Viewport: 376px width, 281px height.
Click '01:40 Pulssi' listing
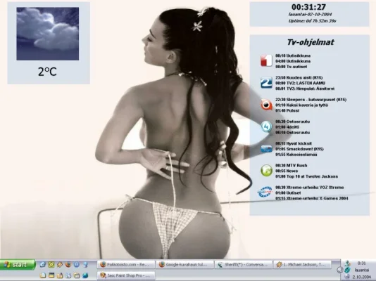[x=287, y=110]
